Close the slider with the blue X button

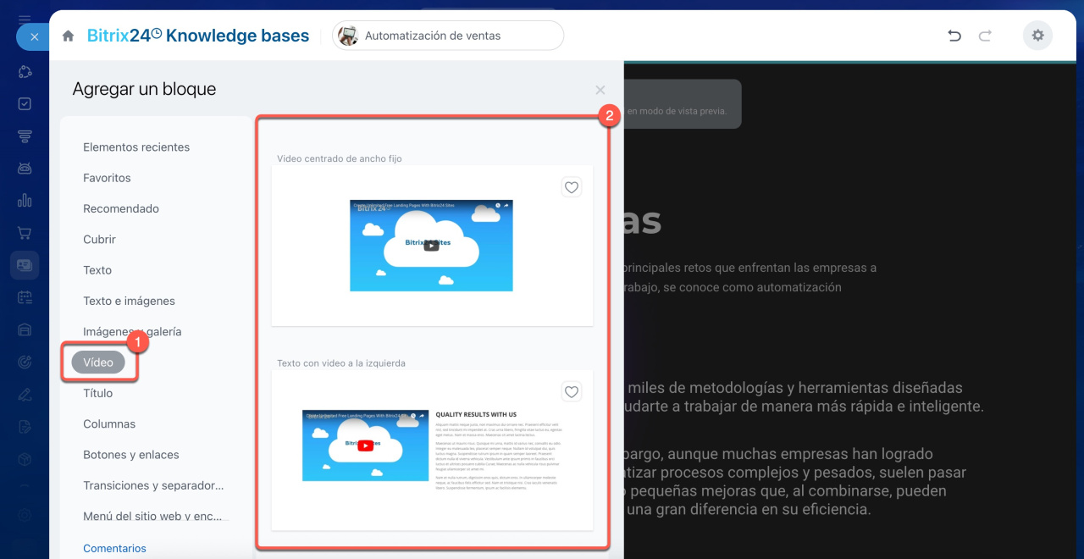tap(34, 36)
